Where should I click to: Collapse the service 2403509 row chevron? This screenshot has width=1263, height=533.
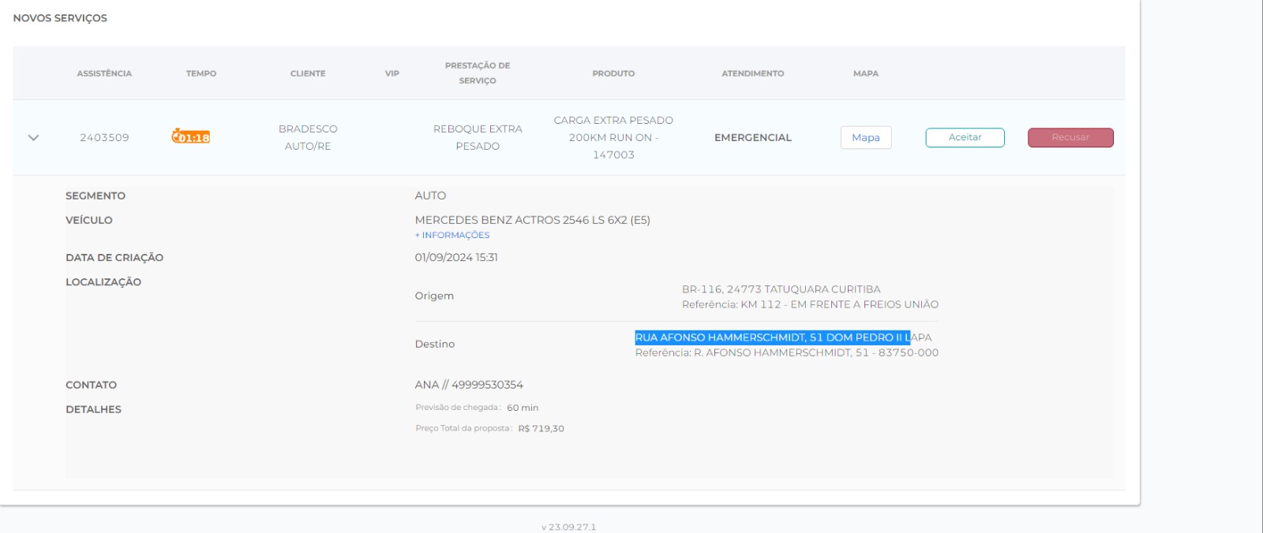(x=33, y=137)
